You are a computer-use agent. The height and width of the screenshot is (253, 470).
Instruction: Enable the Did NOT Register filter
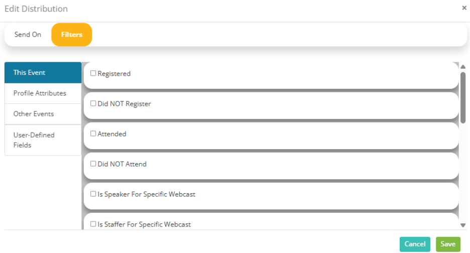point(93,103)
